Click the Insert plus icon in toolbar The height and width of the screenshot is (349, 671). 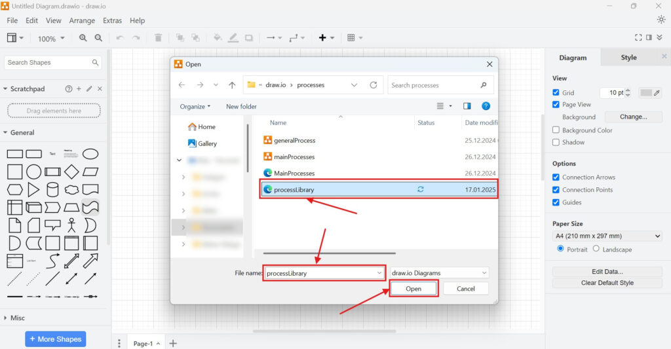(x=322, y=38)
